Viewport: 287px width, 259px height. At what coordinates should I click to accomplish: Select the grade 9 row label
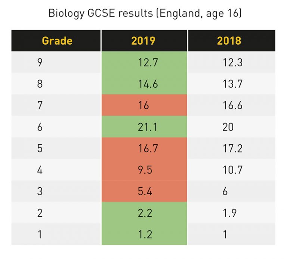(40, 62)
